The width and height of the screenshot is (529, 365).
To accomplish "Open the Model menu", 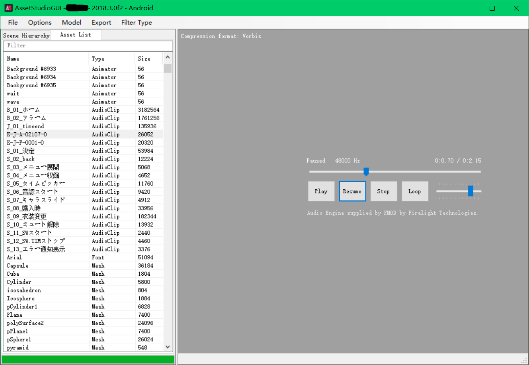I will [72, 23].
